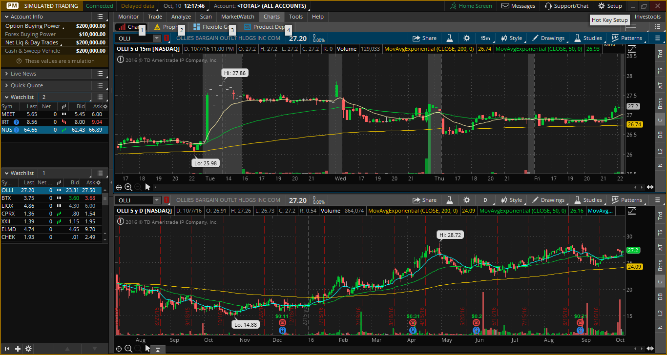Open Style on the daily chart toolbar

tap(512, 200)
